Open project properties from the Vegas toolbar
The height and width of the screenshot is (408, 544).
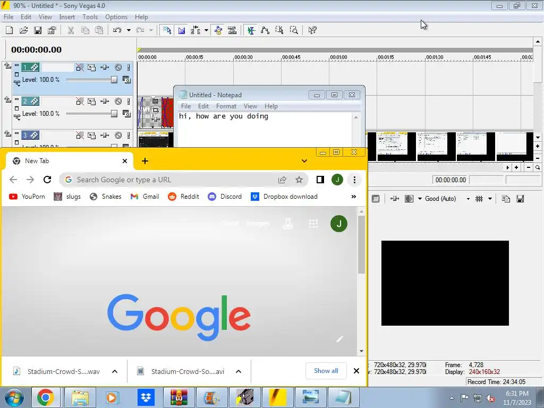tap(52, 30)
